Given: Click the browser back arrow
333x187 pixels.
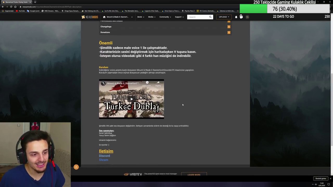Looking at the screenshot, I should [3, 7].
